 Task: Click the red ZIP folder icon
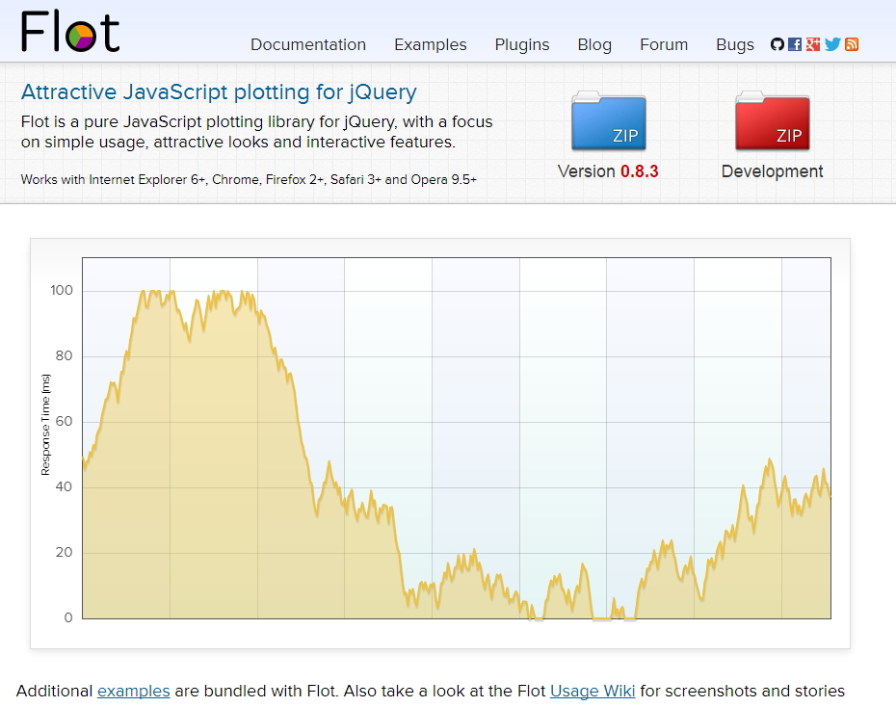pos(772,121)
